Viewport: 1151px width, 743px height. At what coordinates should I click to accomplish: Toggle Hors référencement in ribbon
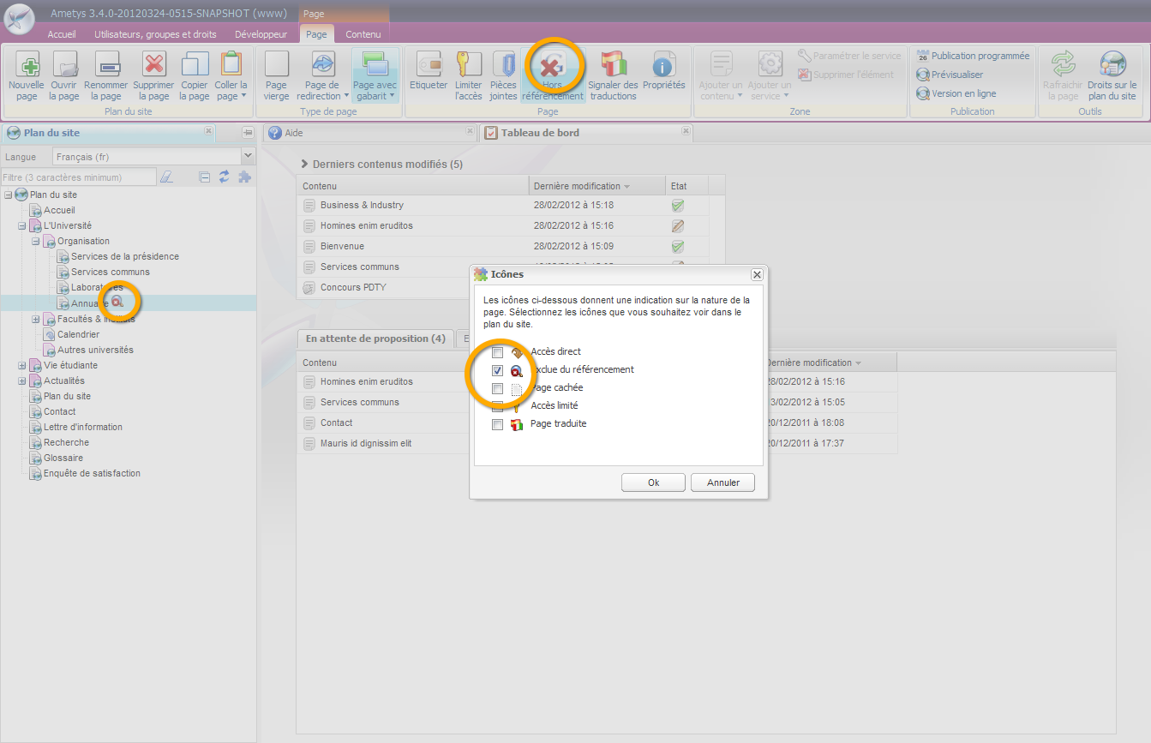(552, 67)
